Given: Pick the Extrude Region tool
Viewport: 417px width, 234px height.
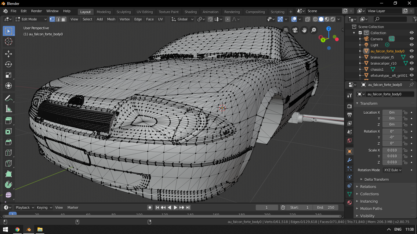Looking at the screenshot, I should 9,121.
